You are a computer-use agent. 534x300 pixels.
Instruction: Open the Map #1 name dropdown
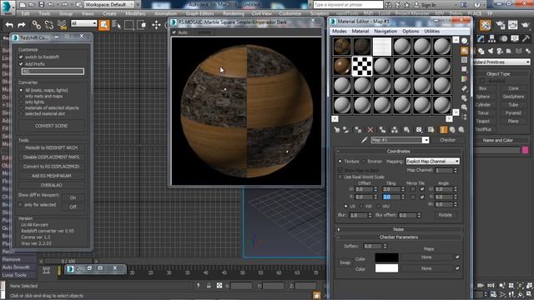click(426, 140)
